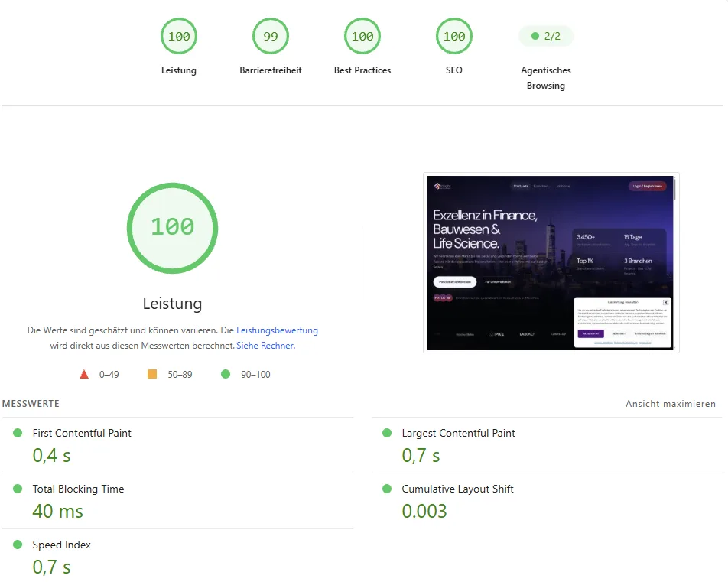Click the 0.003 layout shift value

(x=424, y=512)
